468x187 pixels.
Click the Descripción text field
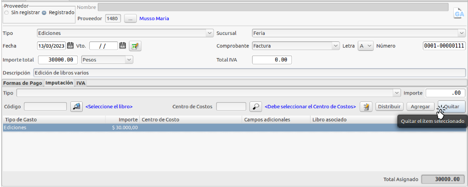(x=250, y=72)
